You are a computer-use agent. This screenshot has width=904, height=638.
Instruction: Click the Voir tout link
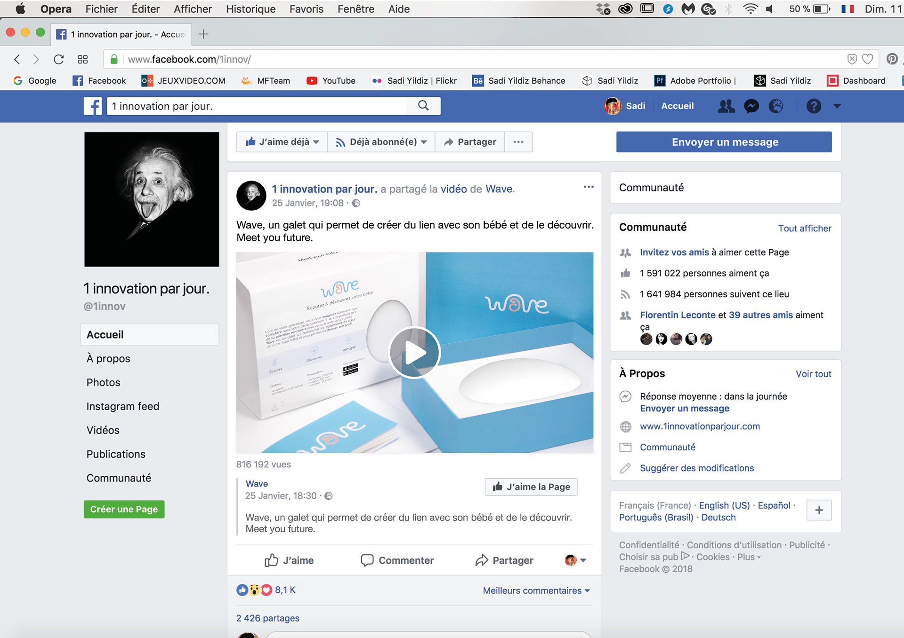click(813, 374)
